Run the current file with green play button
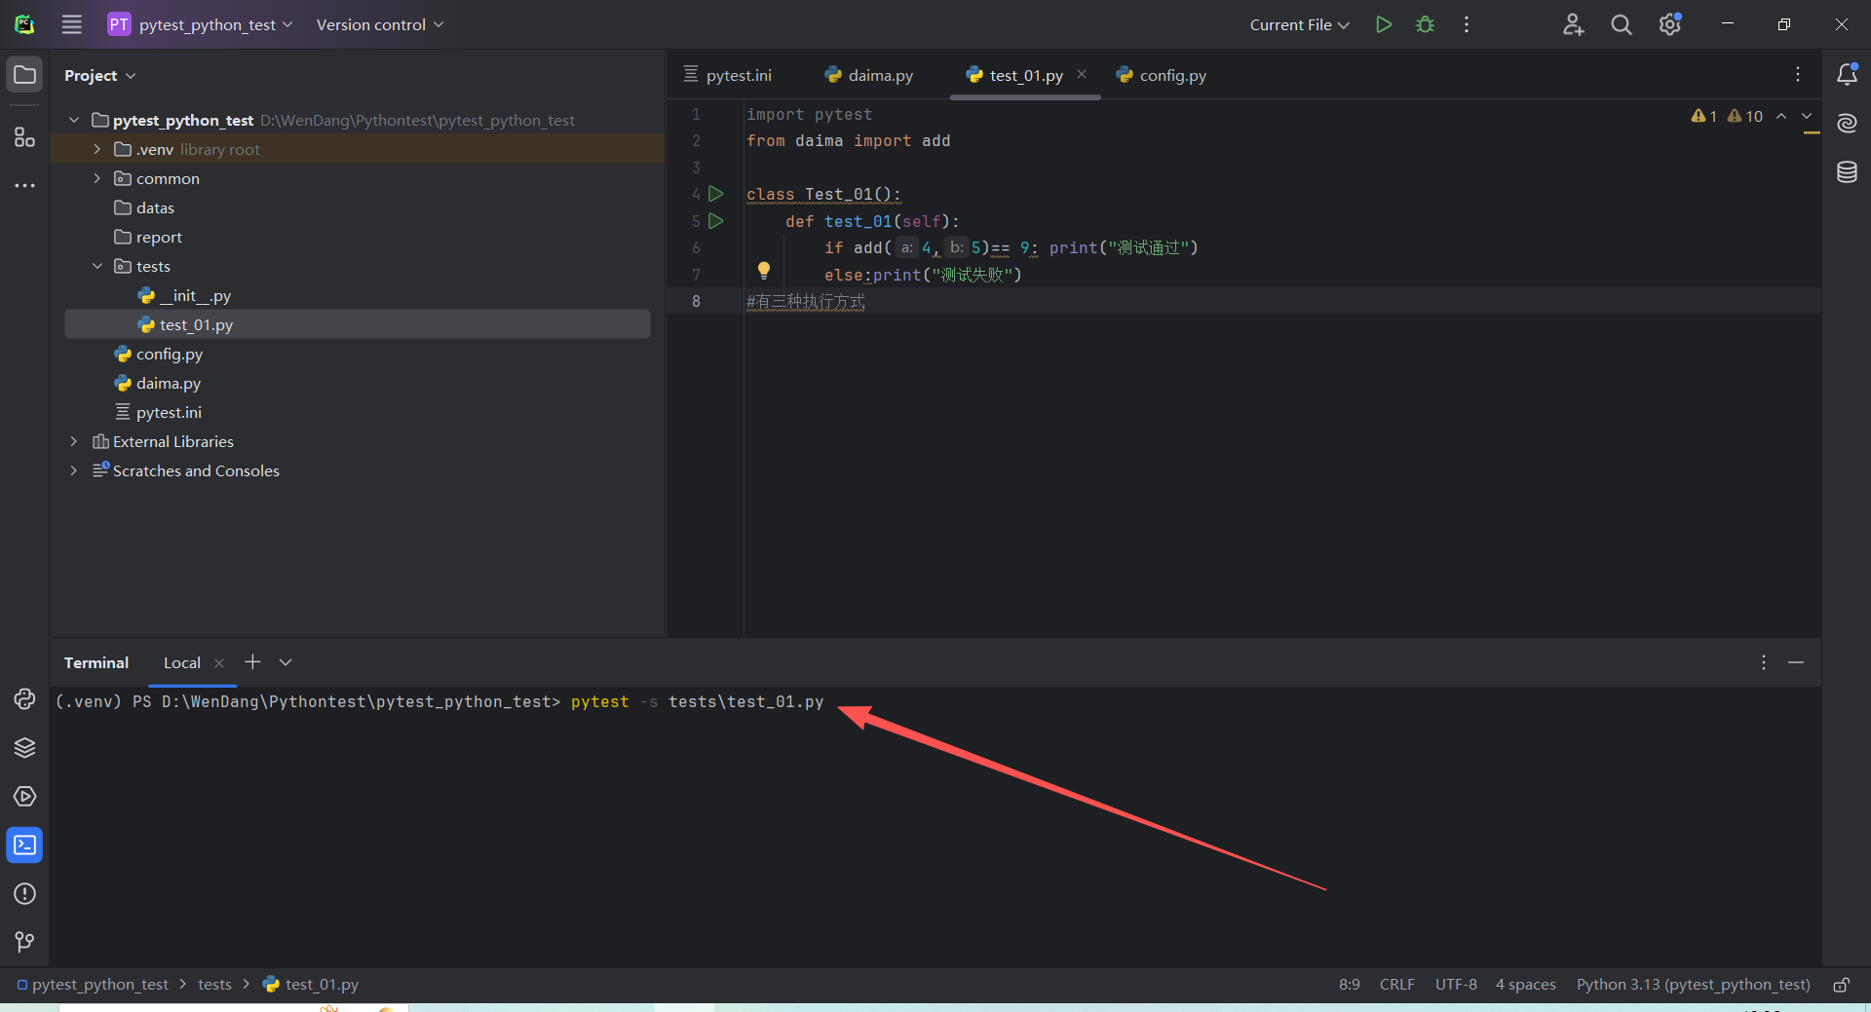 point(1383,24)
